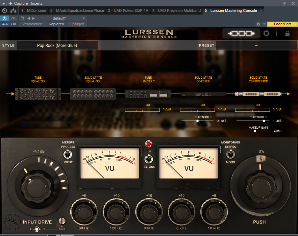Open the Tube Limiter 2 unit
The image size is (298, 236).
[148, 94]
